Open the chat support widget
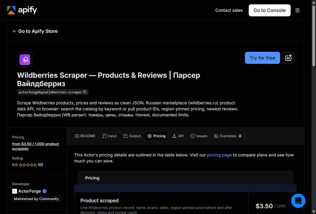 [298, 201]
